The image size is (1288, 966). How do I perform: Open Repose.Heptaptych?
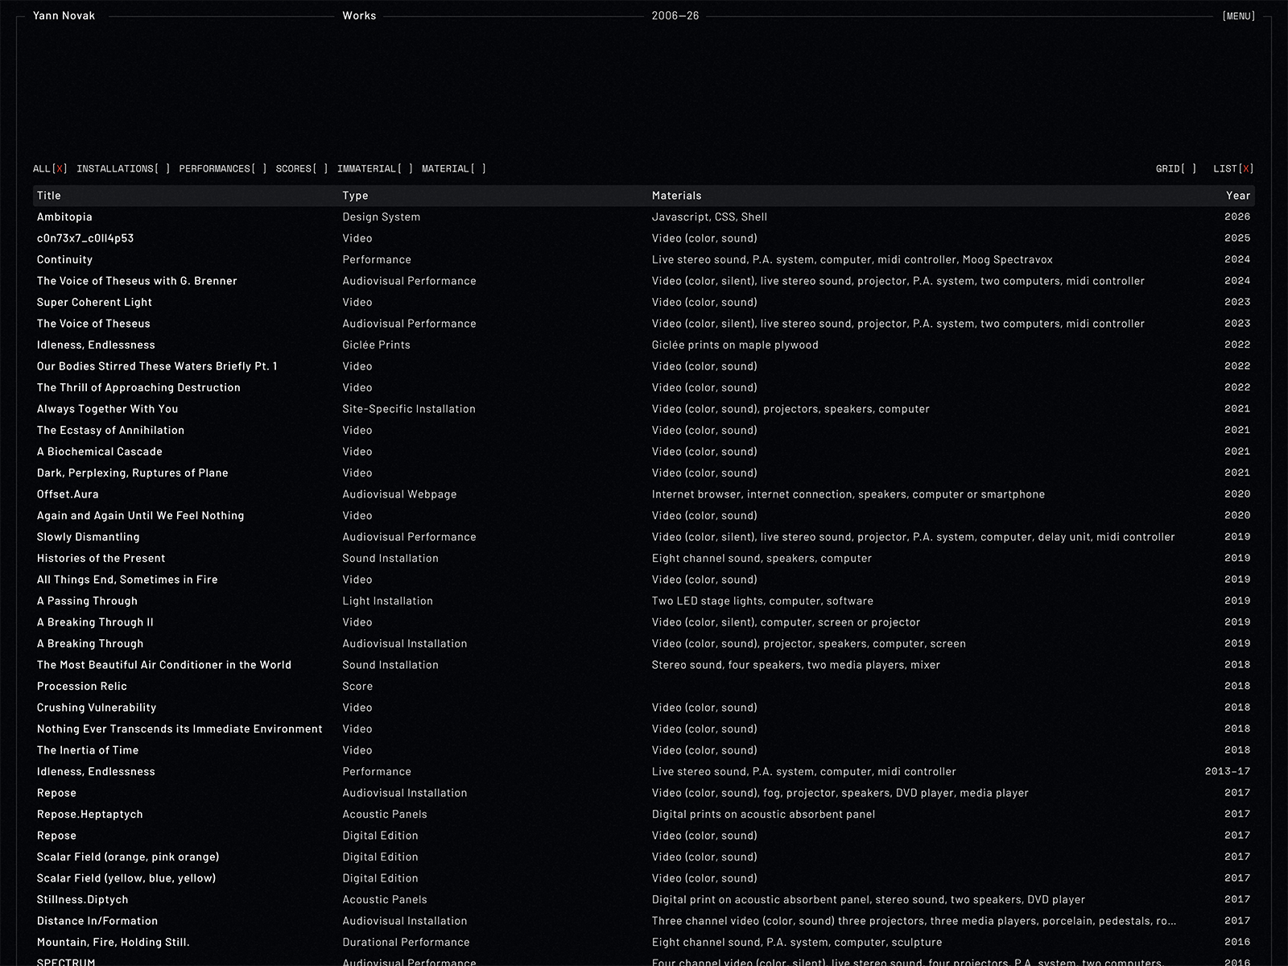90,815
